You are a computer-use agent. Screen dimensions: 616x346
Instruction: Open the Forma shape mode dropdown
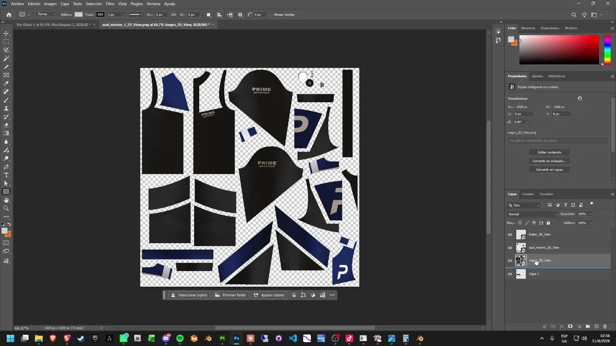47,14
